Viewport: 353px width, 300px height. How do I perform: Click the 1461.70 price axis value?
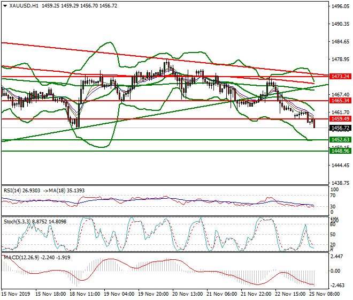tap(340, 112)
